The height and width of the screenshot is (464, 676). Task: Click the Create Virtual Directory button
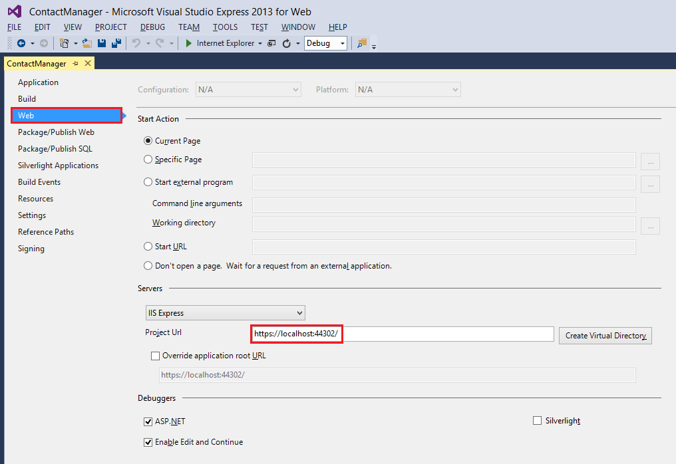[605, 335]
